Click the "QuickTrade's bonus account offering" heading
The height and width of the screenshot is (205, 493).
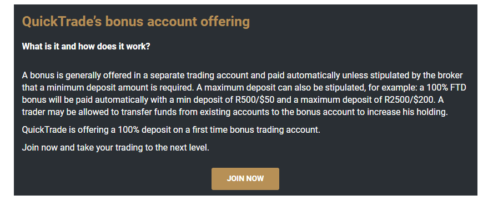click(136, 21)
